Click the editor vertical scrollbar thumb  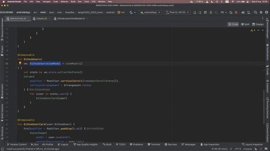tap(264, 107)
